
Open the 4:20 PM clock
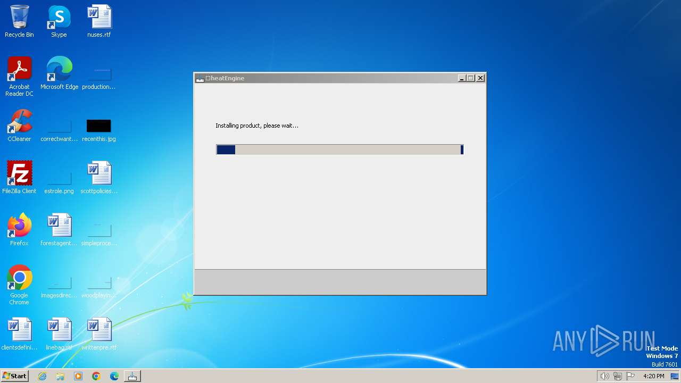pyautogui.click(x=653, y=376)
